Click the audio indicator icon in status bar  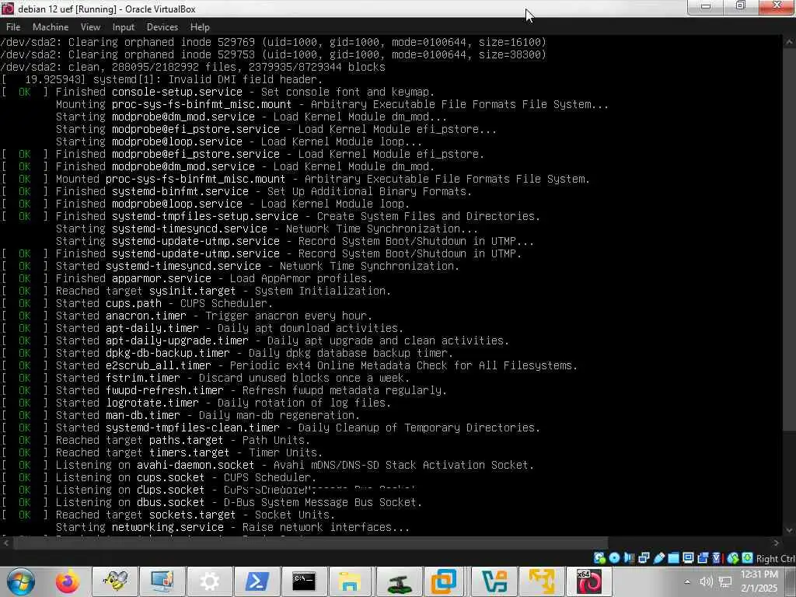click(x=629, y=558)
